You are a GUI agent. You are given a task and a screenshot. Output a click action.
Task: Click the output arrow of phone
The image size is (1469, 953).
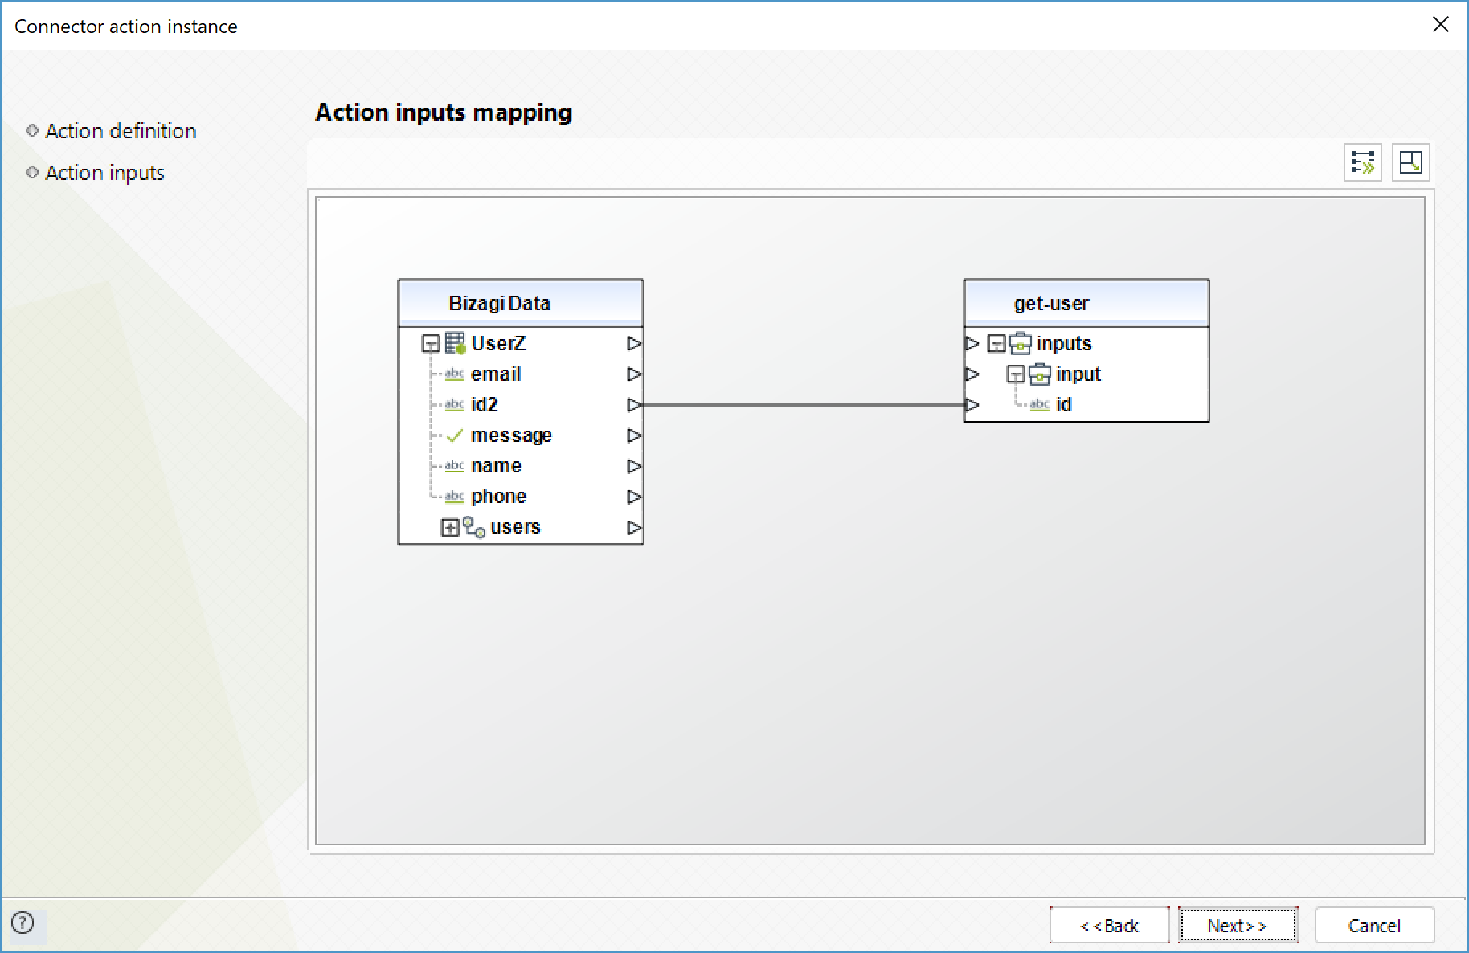click(x=634, y=497)
